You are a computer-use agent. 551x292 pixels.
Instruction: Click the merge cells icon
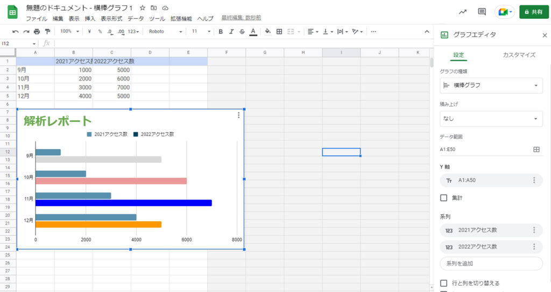coord(291,32)
